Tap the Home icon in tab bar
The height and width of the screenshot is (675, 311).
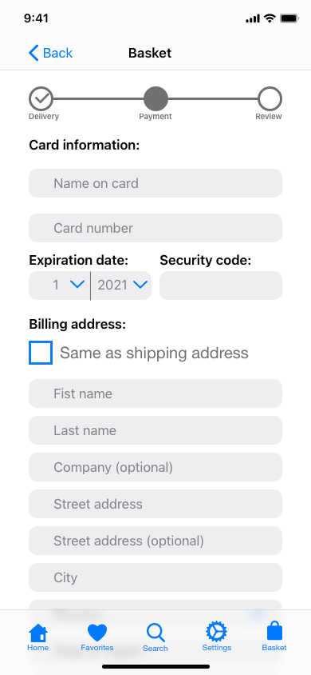pyautogui.click(x=38, y=632)
